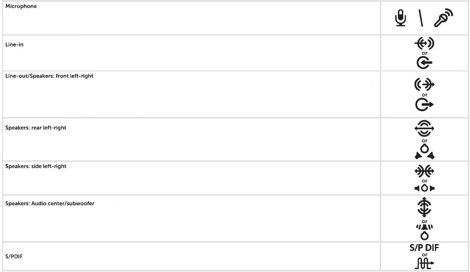Viewport: 470px width, 272px height.
Task: Click the "Speakers: side left-right" label
Action: tap(36, 166)
